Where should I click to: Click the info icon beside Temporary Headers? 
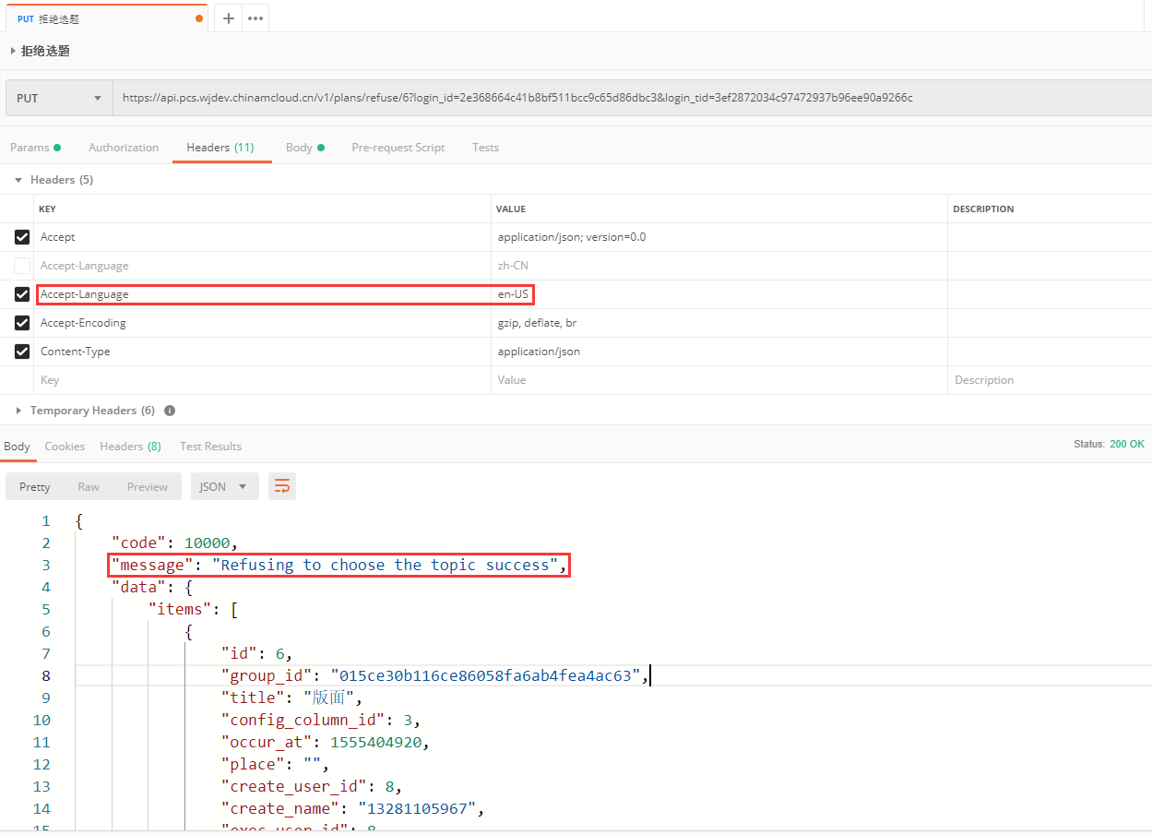point(170,411)
